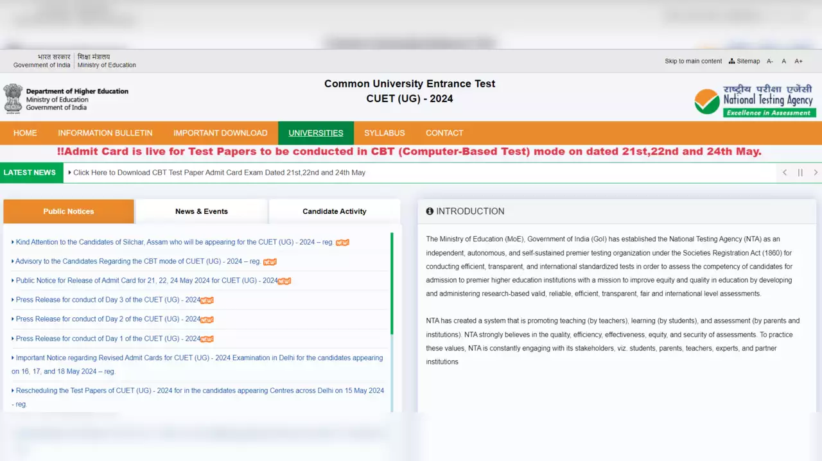
Task: Reset font size with A button
Action: (x=784, y=61)
